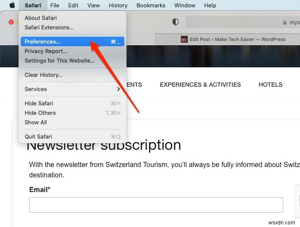300x227 pixels.
Task: Choose Hide Others
Action: click(73, 113)
